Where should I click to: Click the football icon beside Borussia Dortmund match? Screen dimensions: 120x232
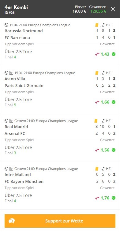(6, 25)
